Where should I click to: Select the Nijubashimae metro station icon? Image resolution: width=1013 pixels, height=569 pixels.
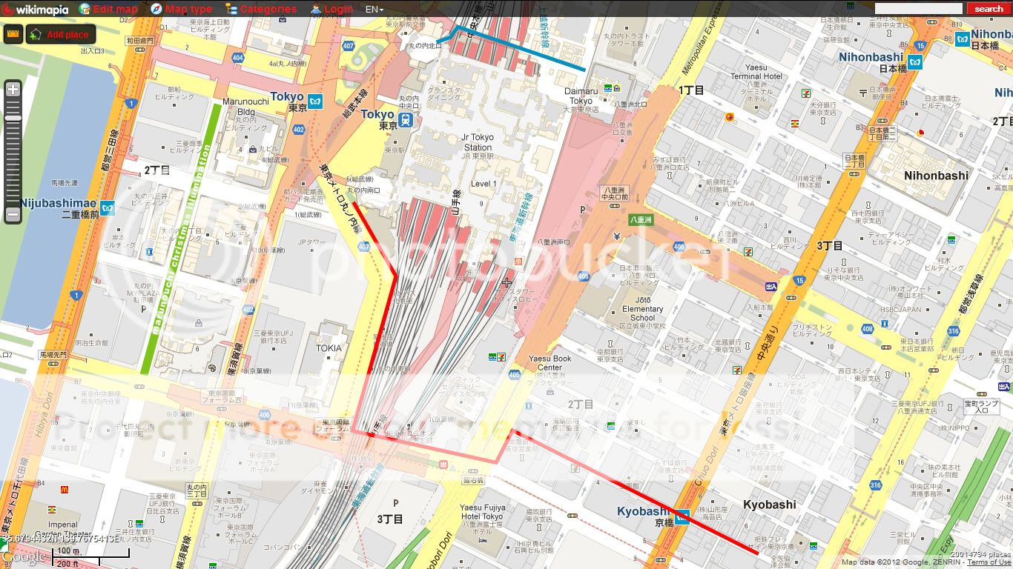click(108, 208)
